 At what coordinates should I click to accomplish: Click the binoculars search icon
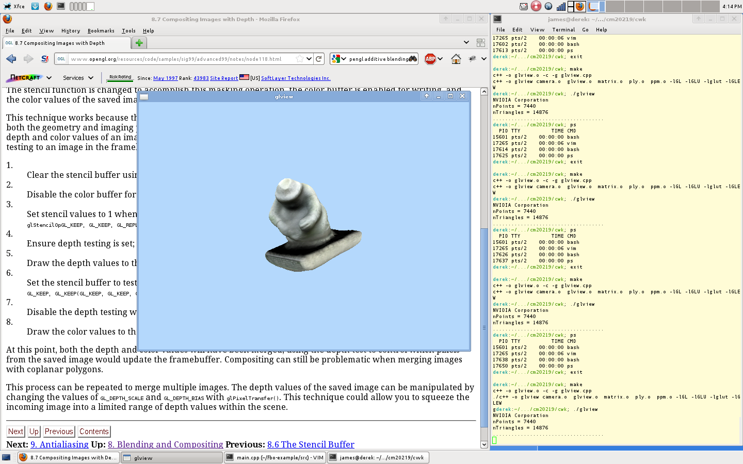pos(413,59)
